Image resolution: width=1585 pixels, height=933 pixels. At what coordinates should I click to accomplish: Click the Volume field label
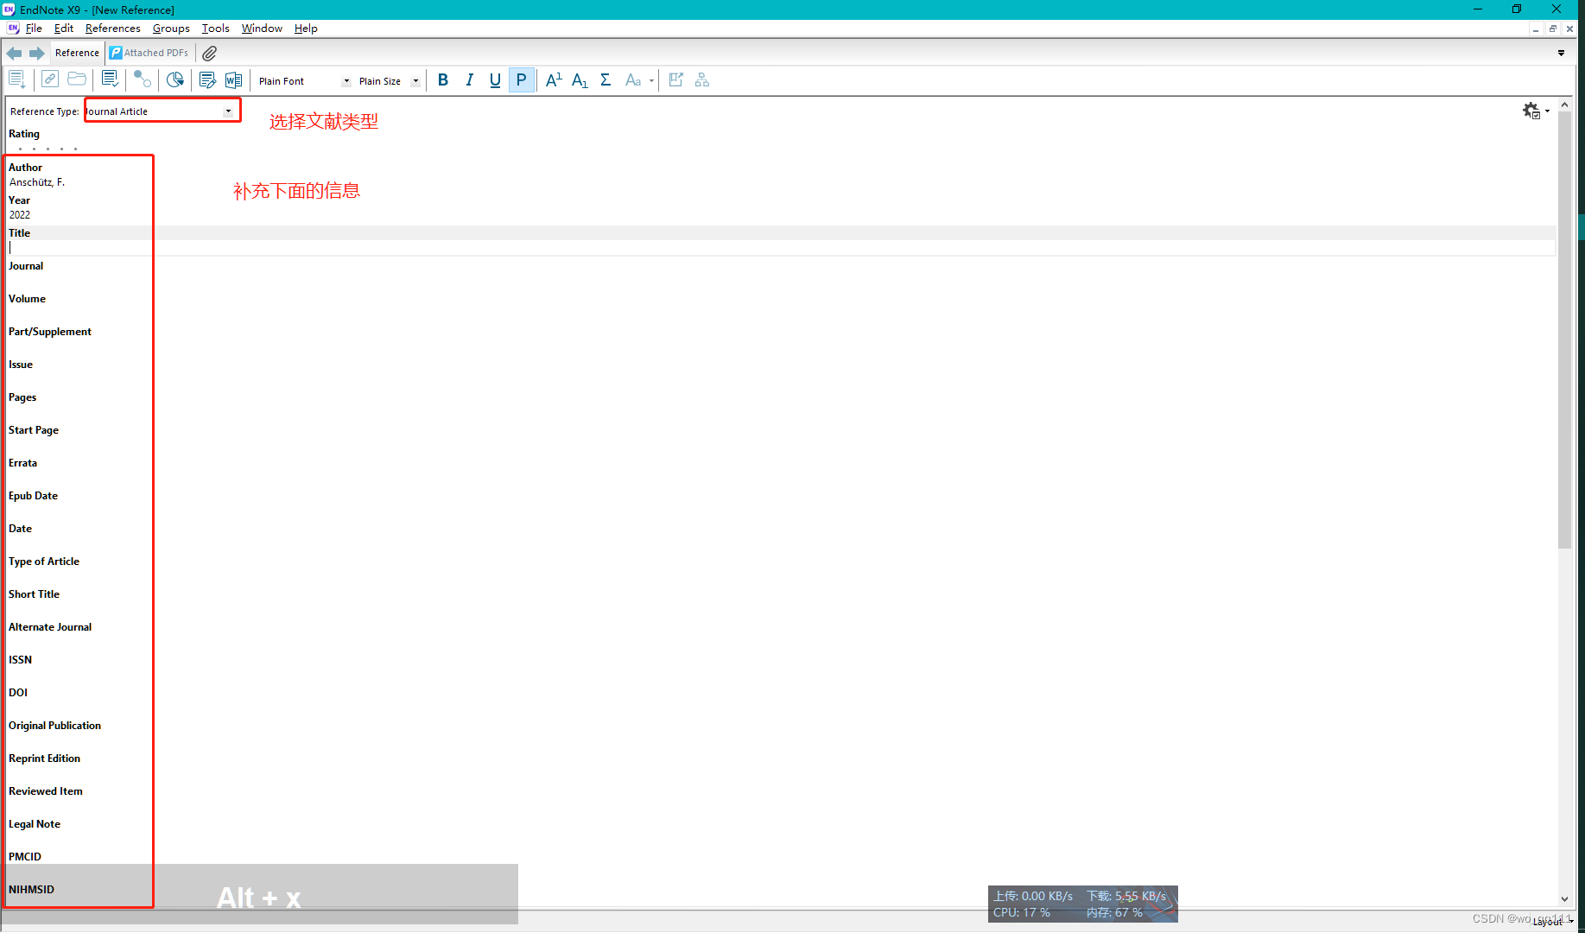(x=27, y=299)
